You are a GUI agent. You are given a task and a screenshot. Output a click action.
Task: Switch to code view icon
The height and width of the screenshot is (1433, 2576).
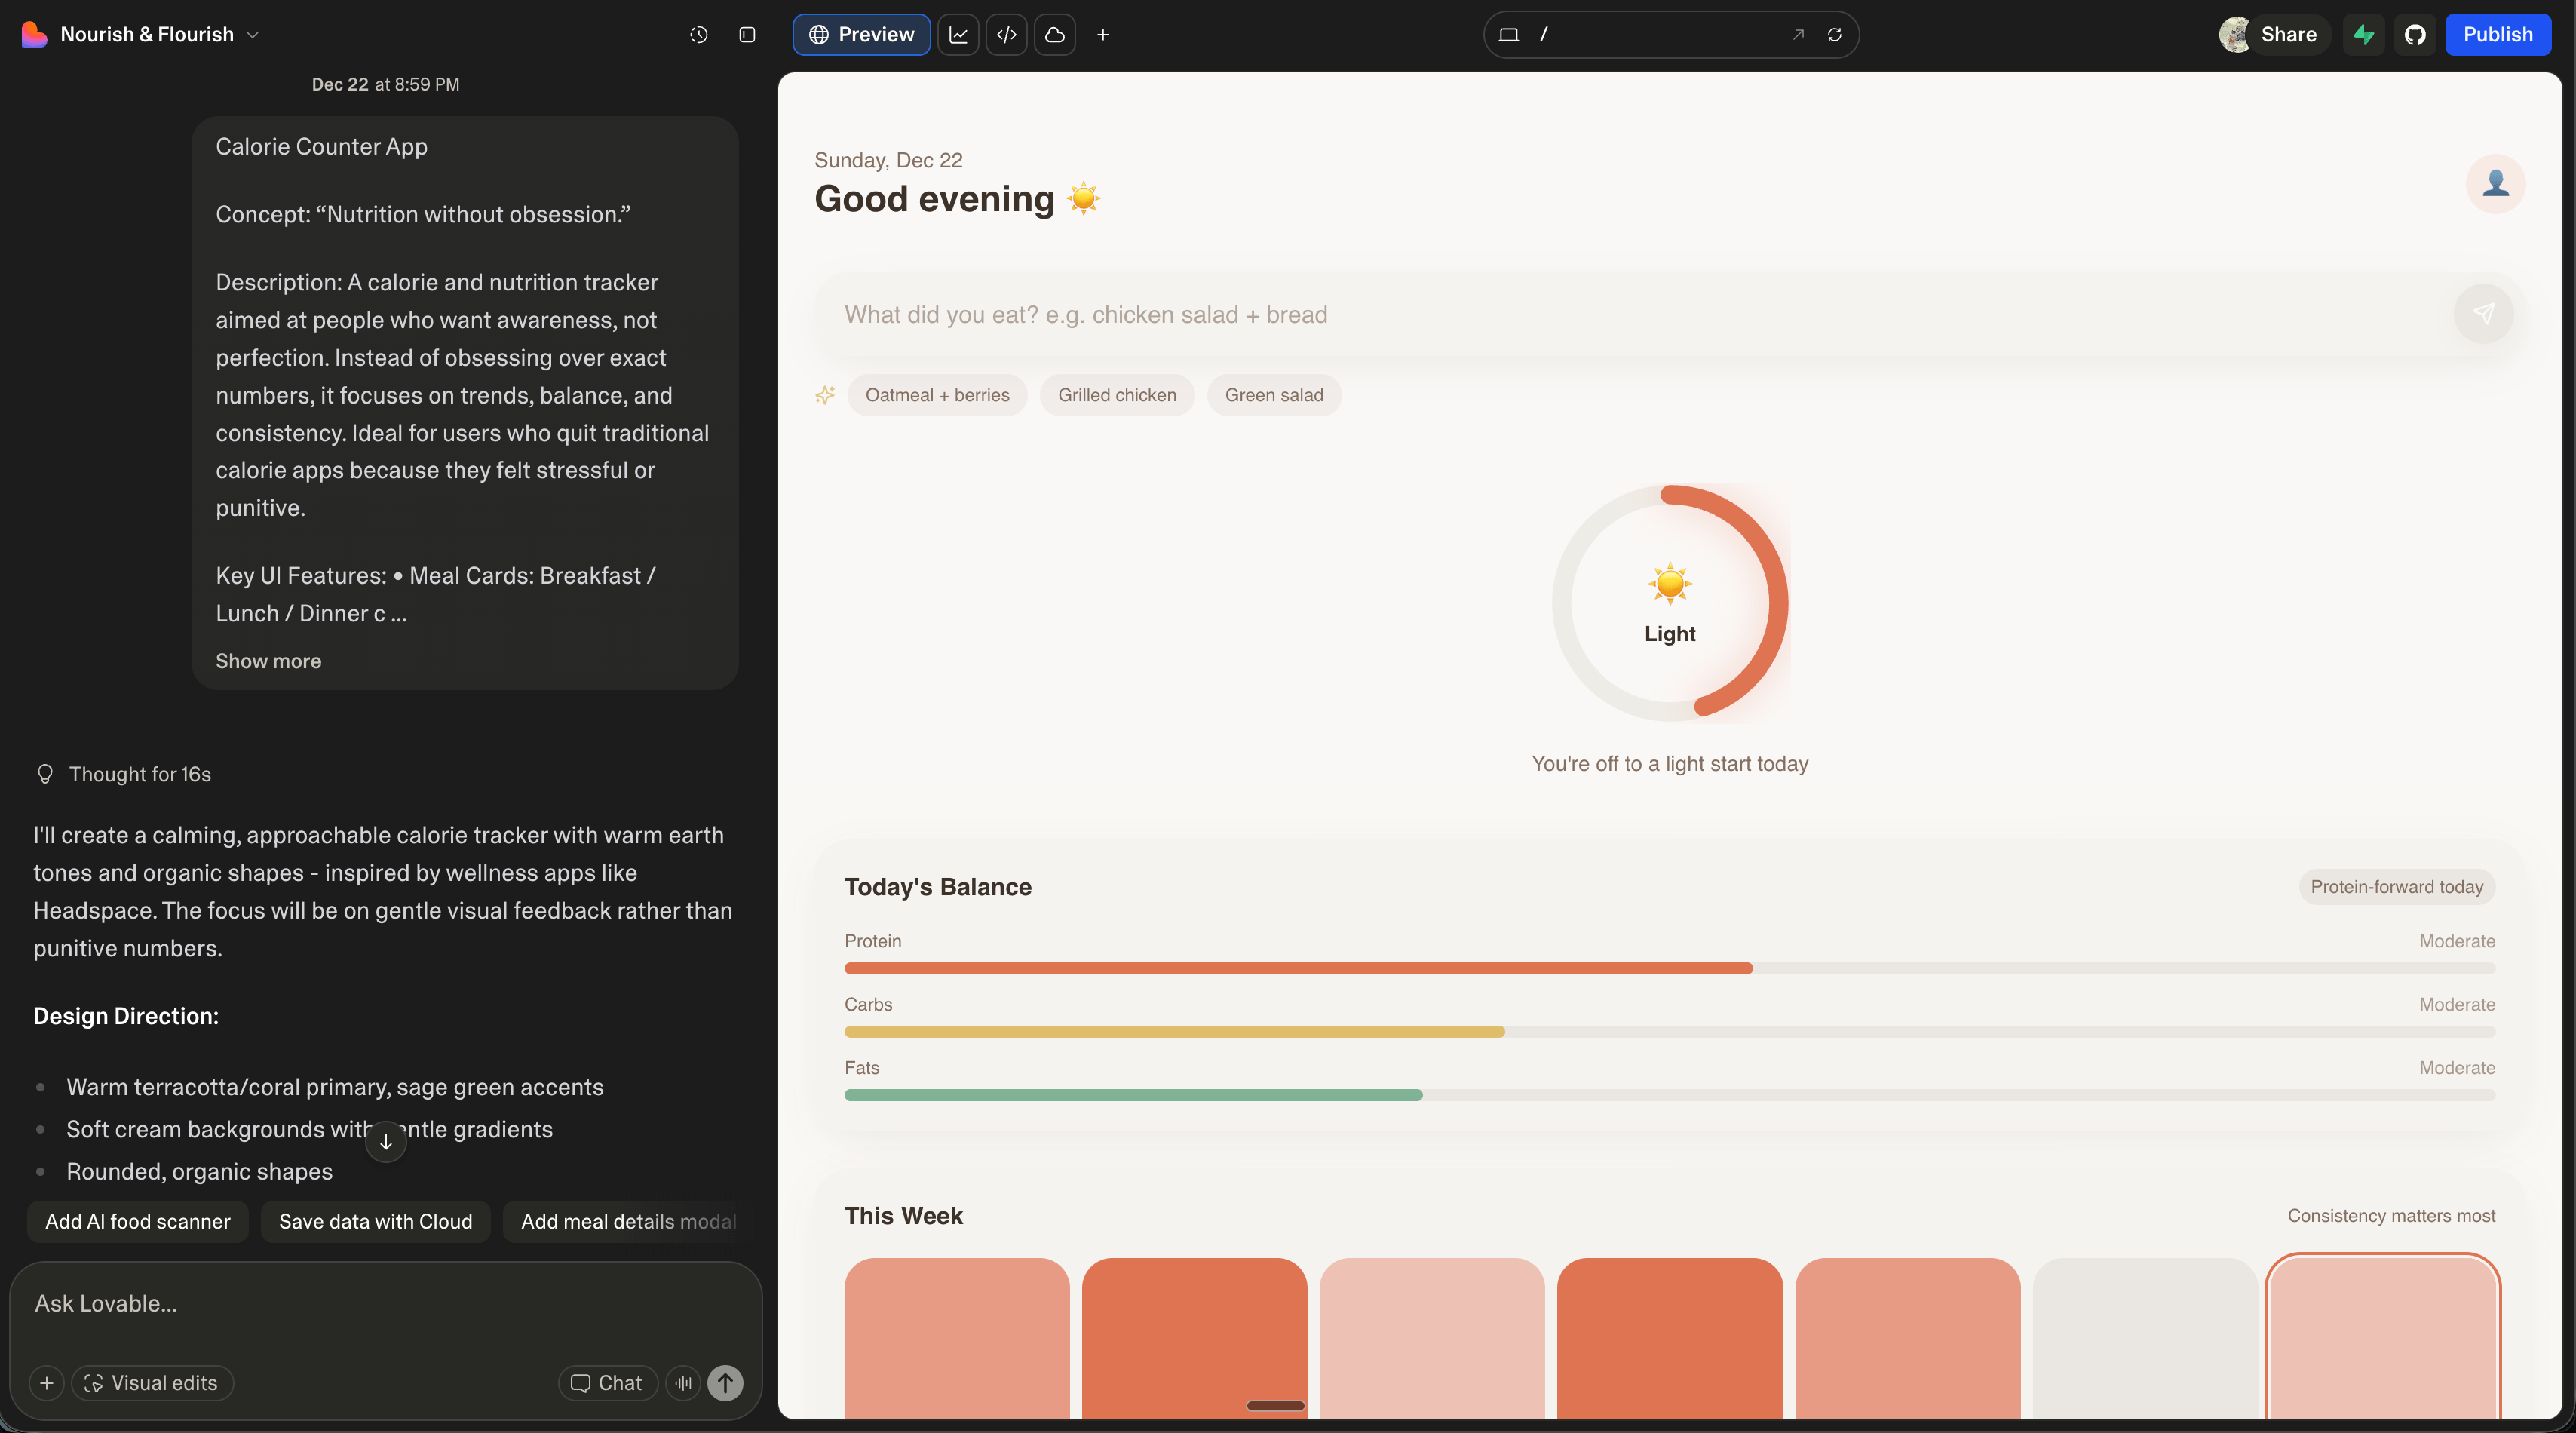tap(1006, 35)
